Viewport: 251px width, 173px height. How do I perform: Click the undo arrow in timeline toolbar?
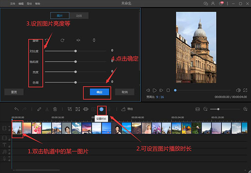tap(16, 109)
